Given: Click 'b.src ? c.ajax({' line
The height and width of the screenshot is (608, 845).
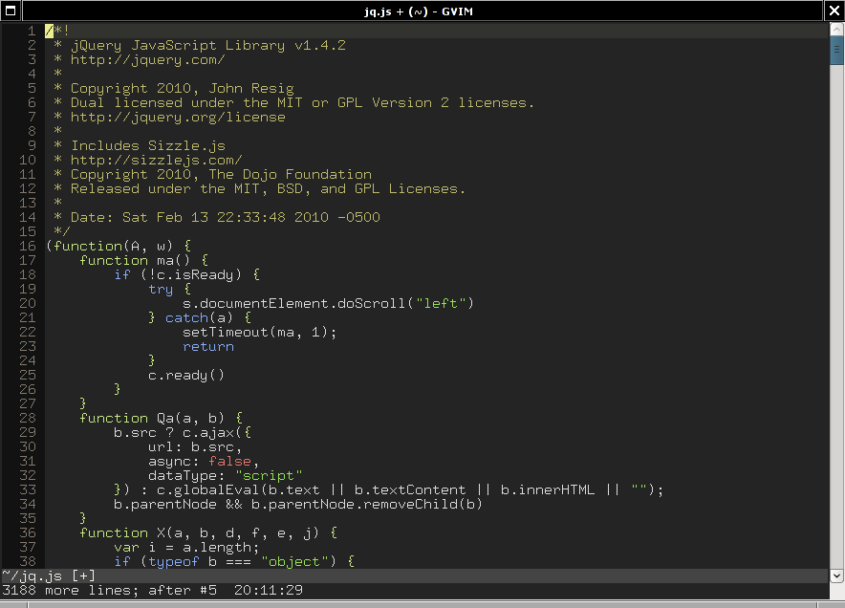Looking at the screenshot, I should (x=183, y=433).
